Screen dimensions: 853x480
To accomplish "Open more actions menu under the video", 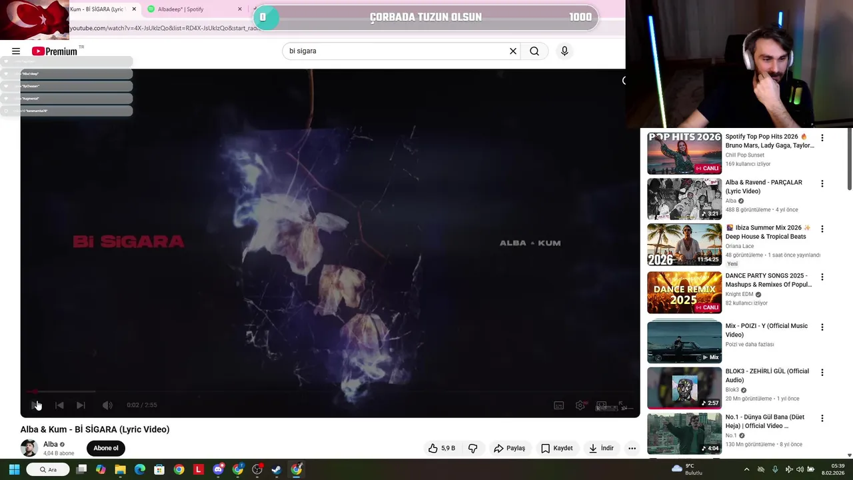I will pos(632,449).
